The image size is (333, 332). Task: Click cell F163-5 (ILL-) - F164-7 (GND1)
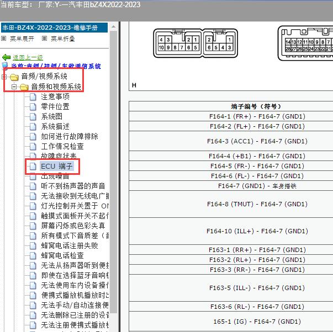pos(231,288)
